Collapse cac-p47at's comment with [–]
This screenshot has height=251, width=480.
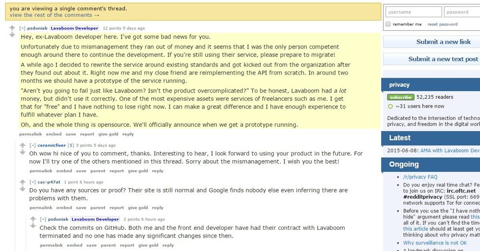[33, 182]
